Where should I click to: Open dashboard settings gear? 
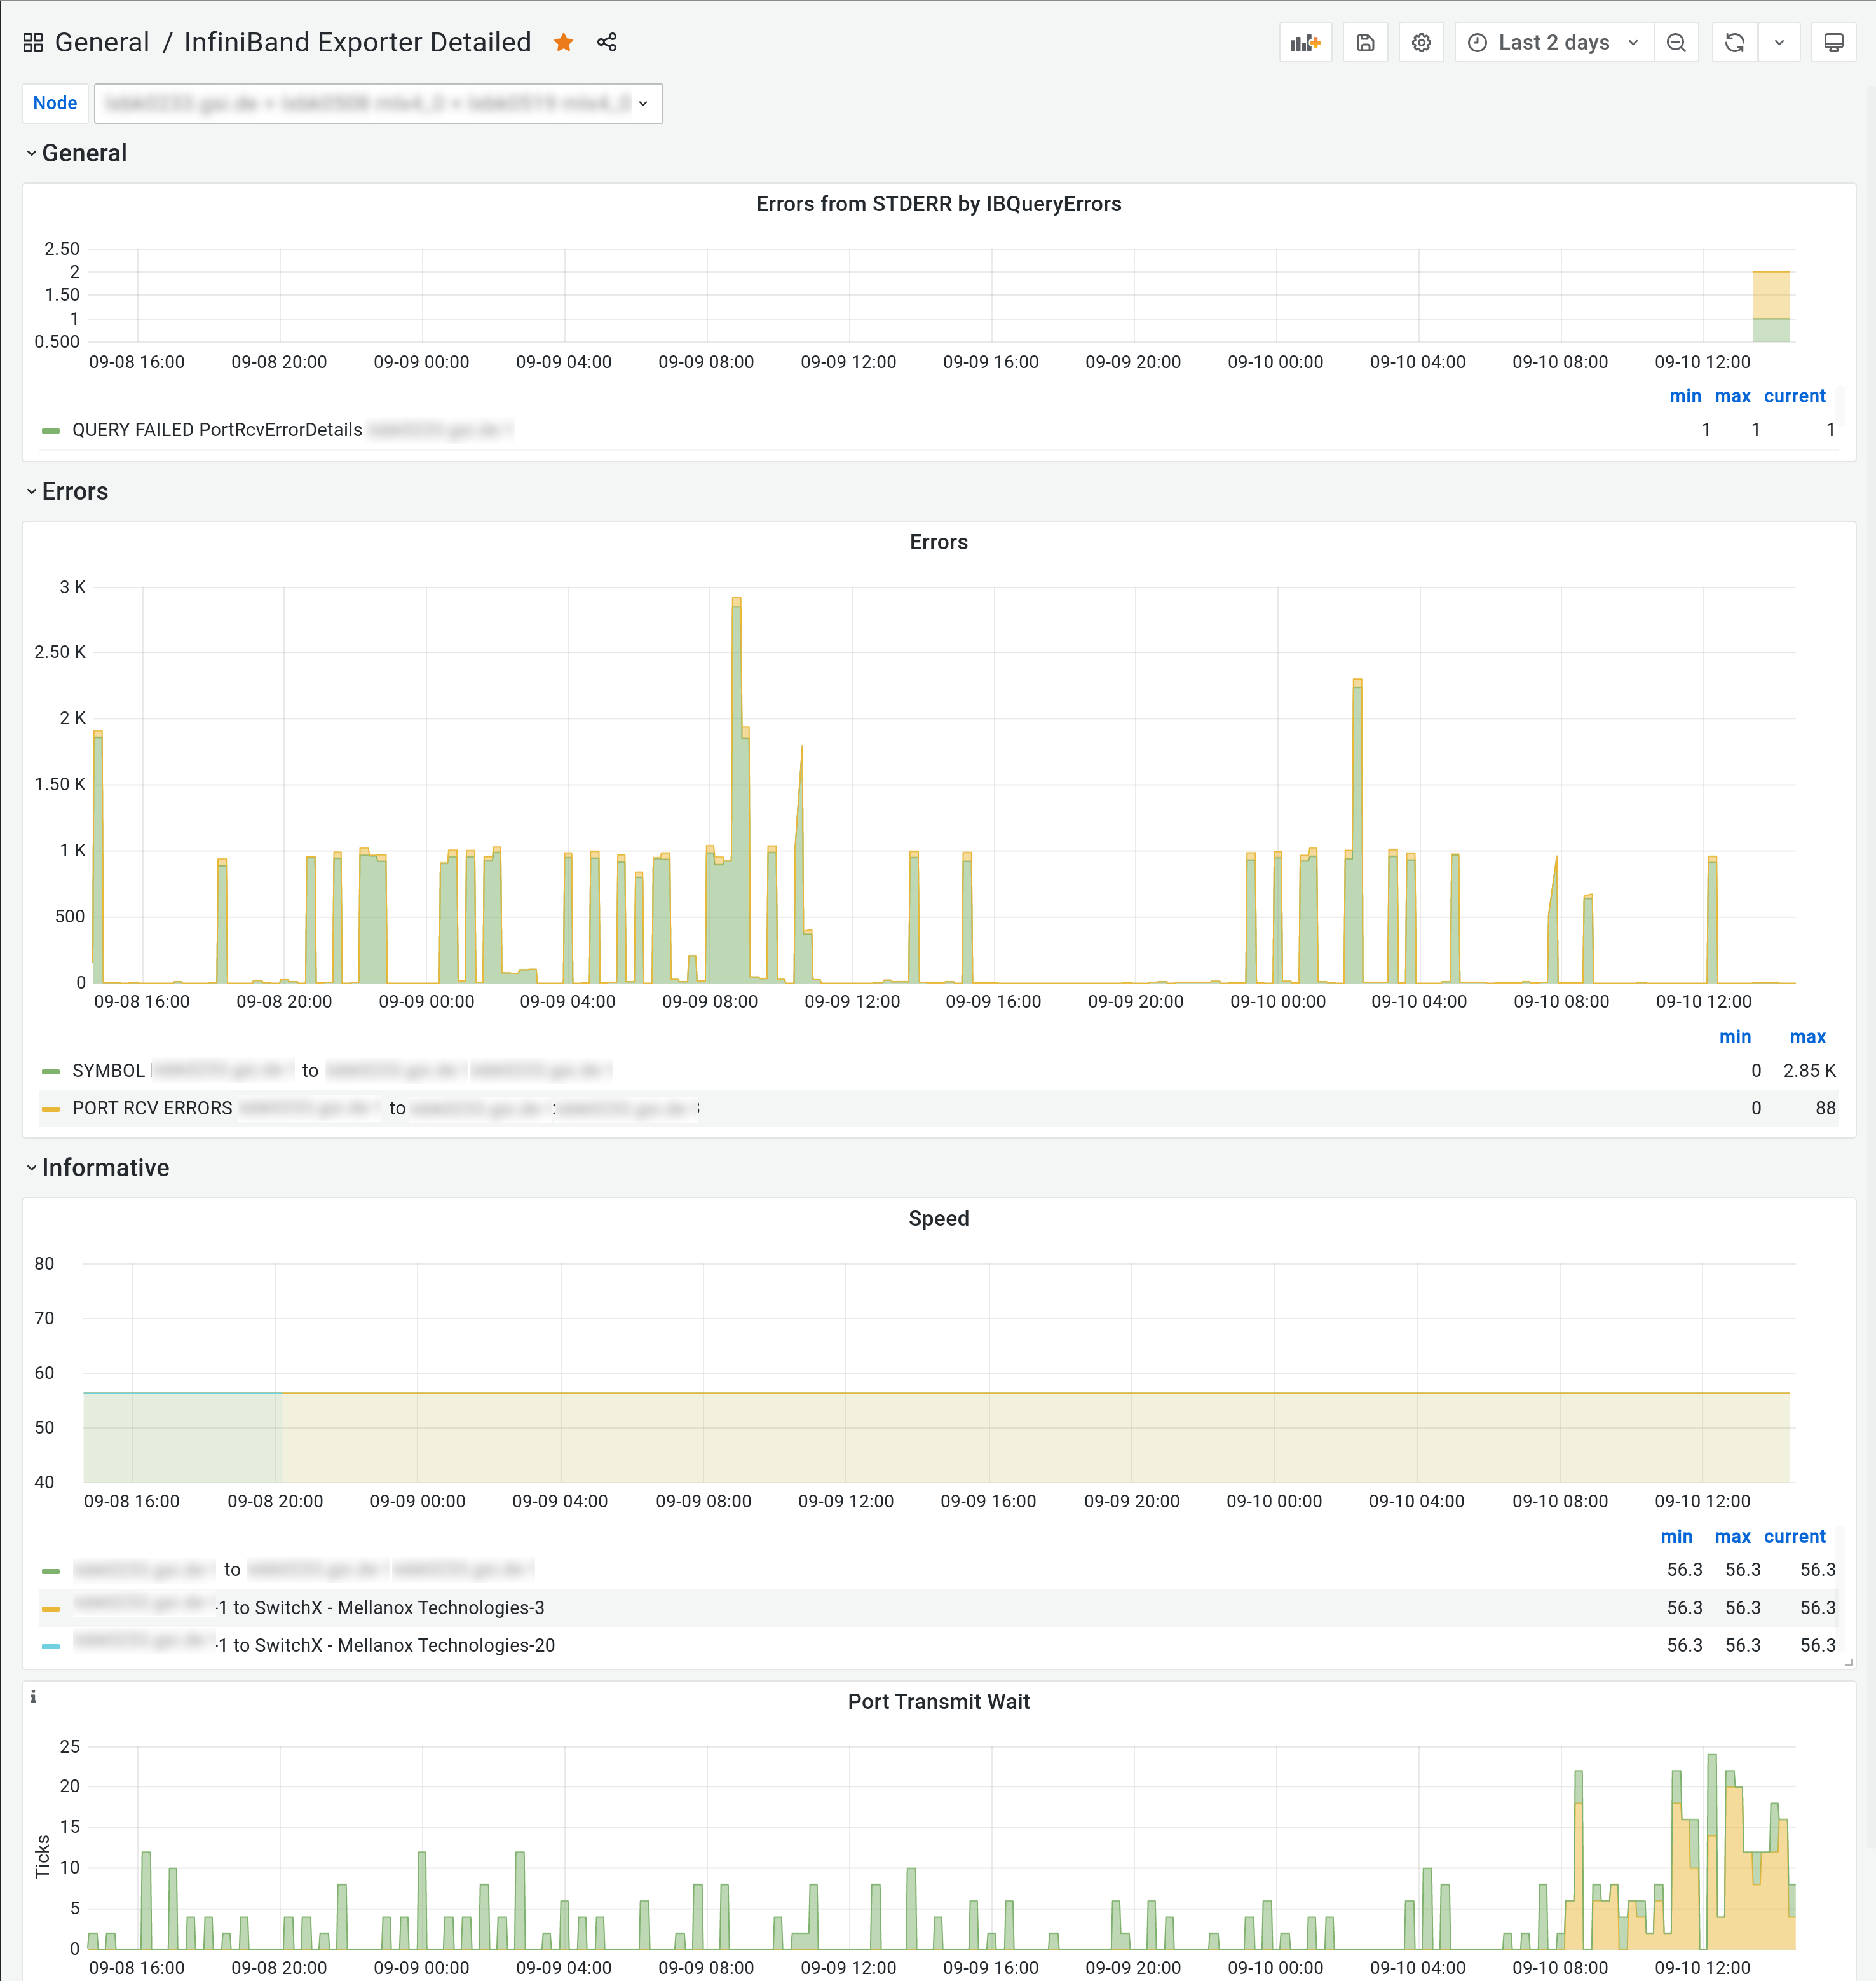tap(1421, 43)
